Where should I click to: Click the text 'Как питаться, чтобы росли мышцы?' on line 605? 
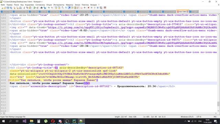tap(35, 83)
